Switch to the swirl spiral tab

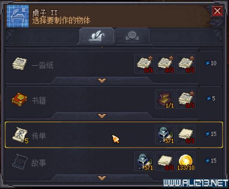[132, 36]
